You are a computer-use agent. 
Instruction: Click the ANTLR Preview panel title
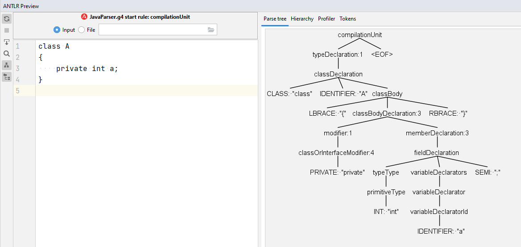[21, 6]
